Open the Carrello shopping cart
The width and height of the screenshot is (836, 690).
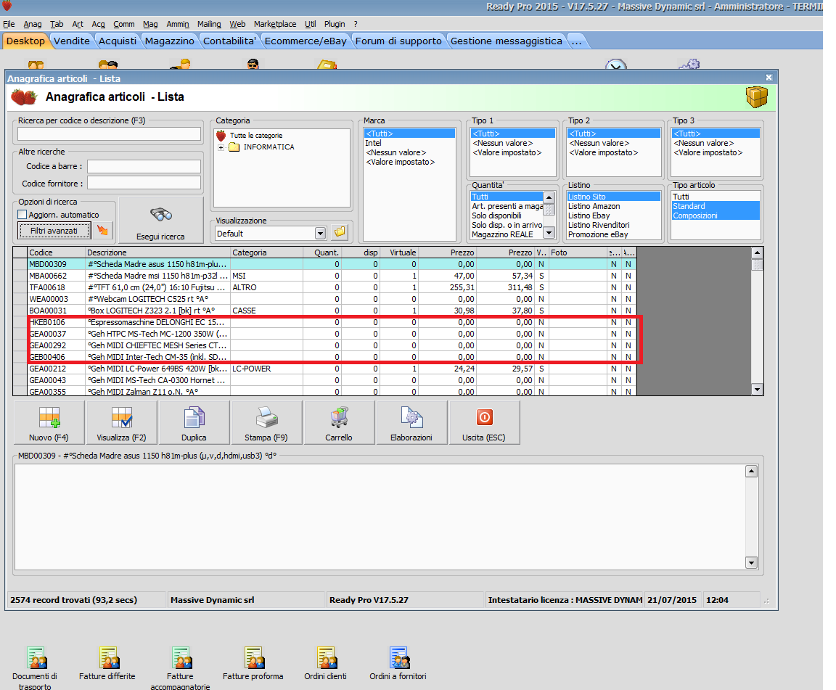click(339, 423)
